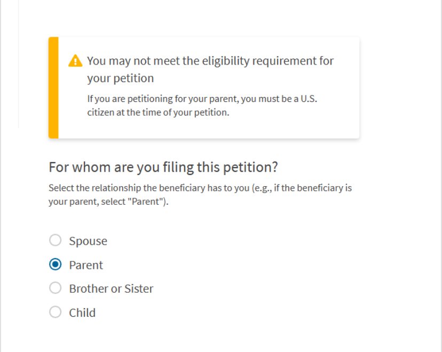Click "citizen at the time of your petition" line

[158, 113]
